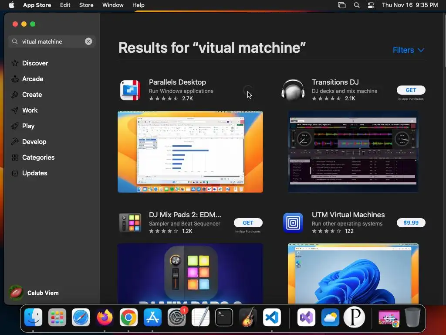The height and width of the screenshot is (335, 446).
Task: View the Parallels Desktop screenshot preview
Action: point(190,152)
